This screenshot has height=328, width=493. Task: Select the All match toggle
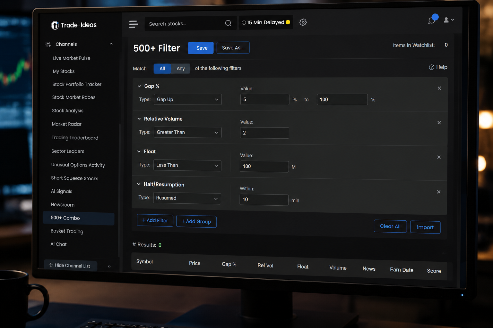click(162, 69)
